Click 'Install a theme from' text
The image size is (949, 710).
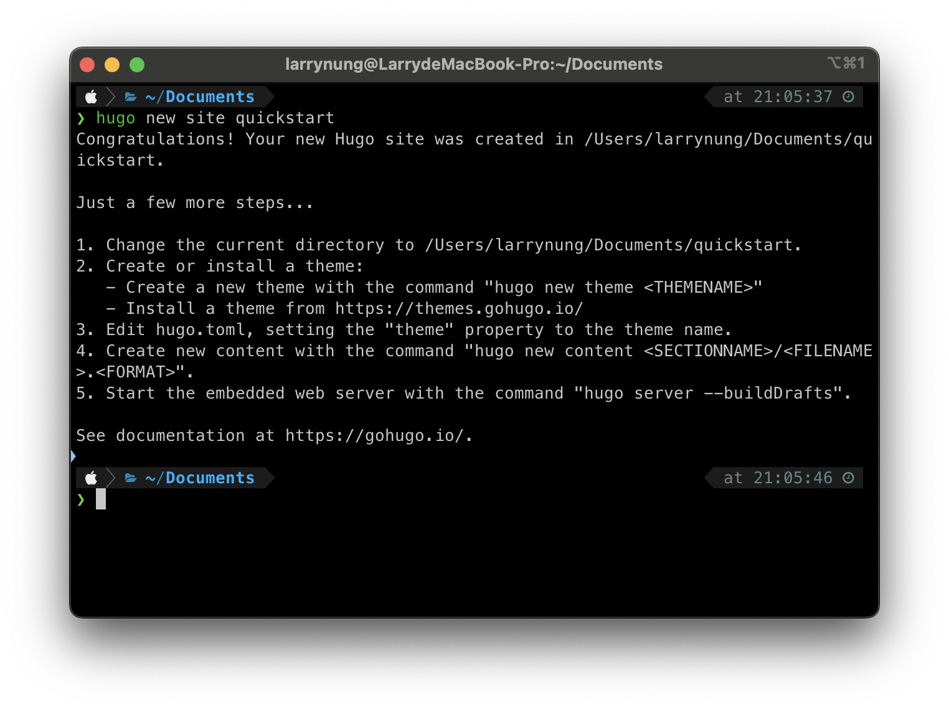coord(225,308)
